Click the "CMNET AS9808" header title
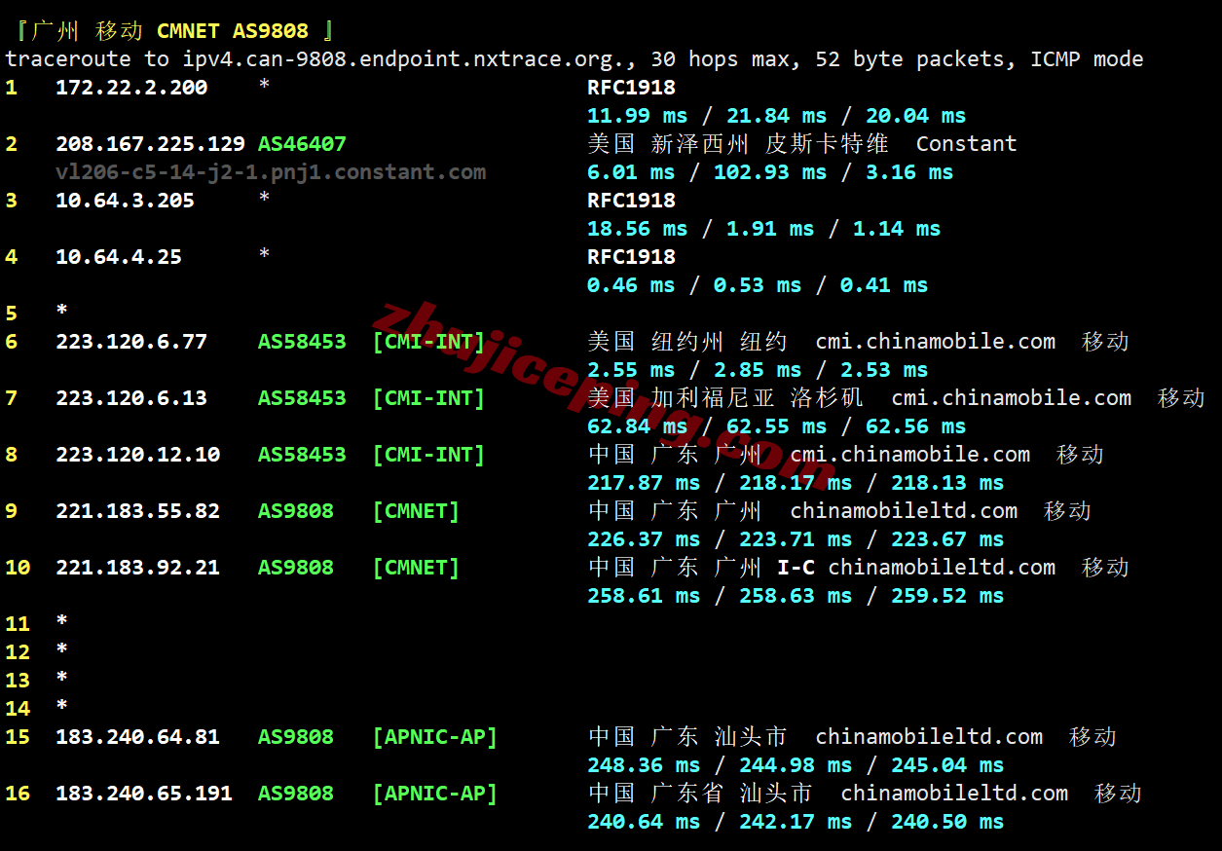 pos(232,31)
